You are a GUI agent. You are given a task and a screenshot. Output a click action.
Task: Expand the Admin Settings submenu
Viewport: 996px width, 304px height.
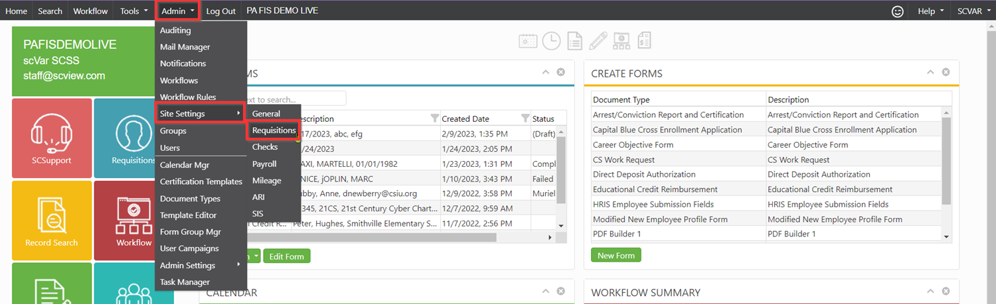click(200, 265)
